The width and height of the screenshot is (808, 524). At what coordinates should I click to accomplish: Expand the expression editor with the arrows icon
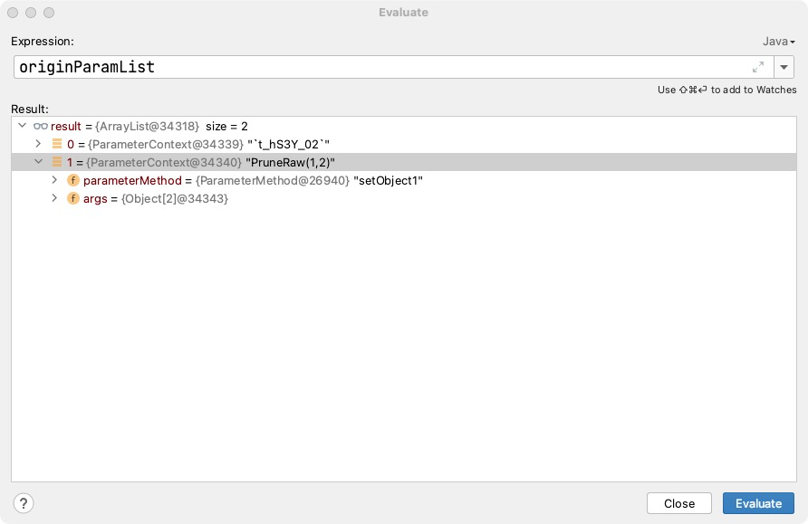[x=758, y=67]
